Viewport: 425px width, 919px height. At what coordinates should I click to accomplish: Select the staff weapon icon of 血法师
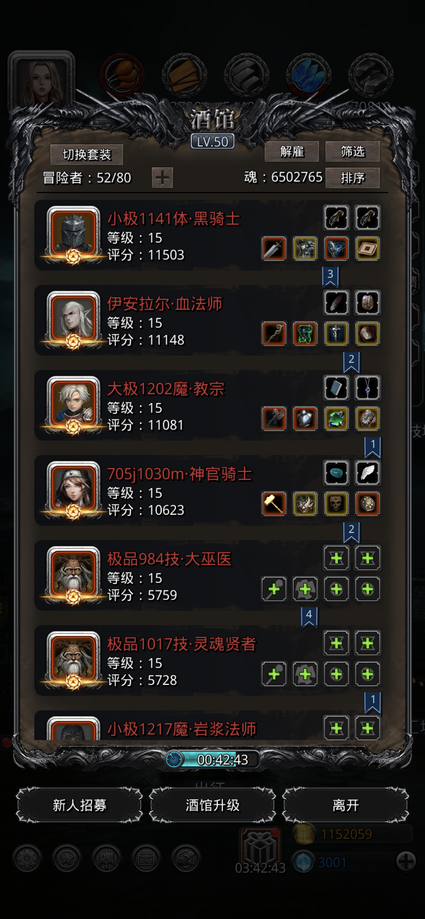point(274,334)
